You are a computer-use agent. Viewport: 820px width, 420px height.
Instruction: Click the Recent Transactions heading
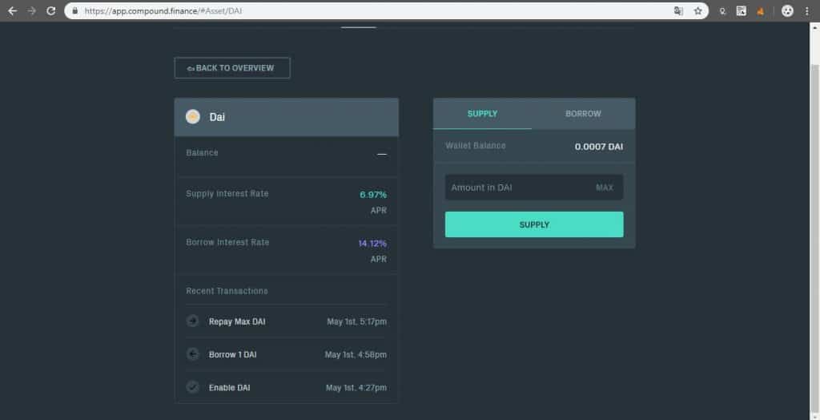[227, 291]
